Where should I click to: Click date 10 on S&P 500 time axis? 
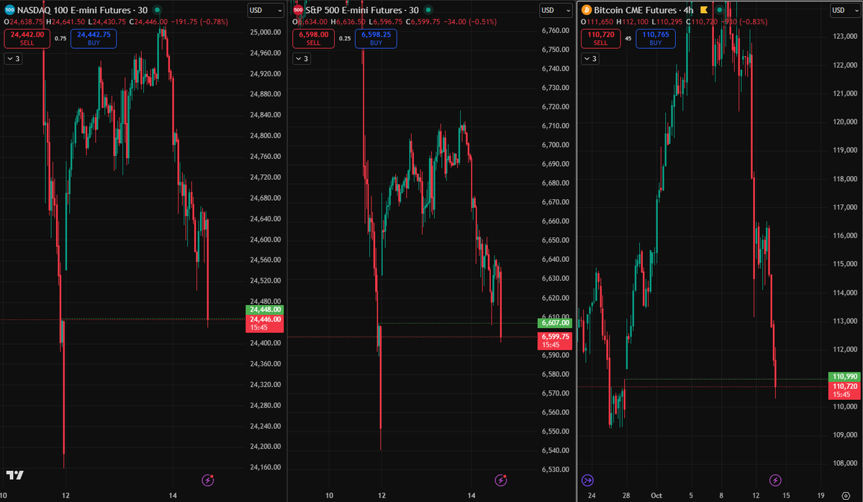[x=329, y=496]
